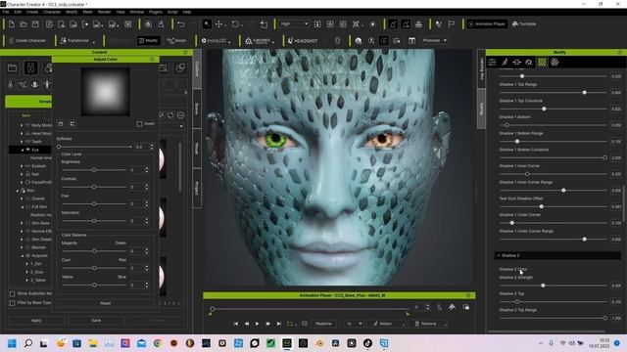Expand the Eyelash tree item
Image resolution: width=627 pixels, height=352 pixels.
(22, 166)
